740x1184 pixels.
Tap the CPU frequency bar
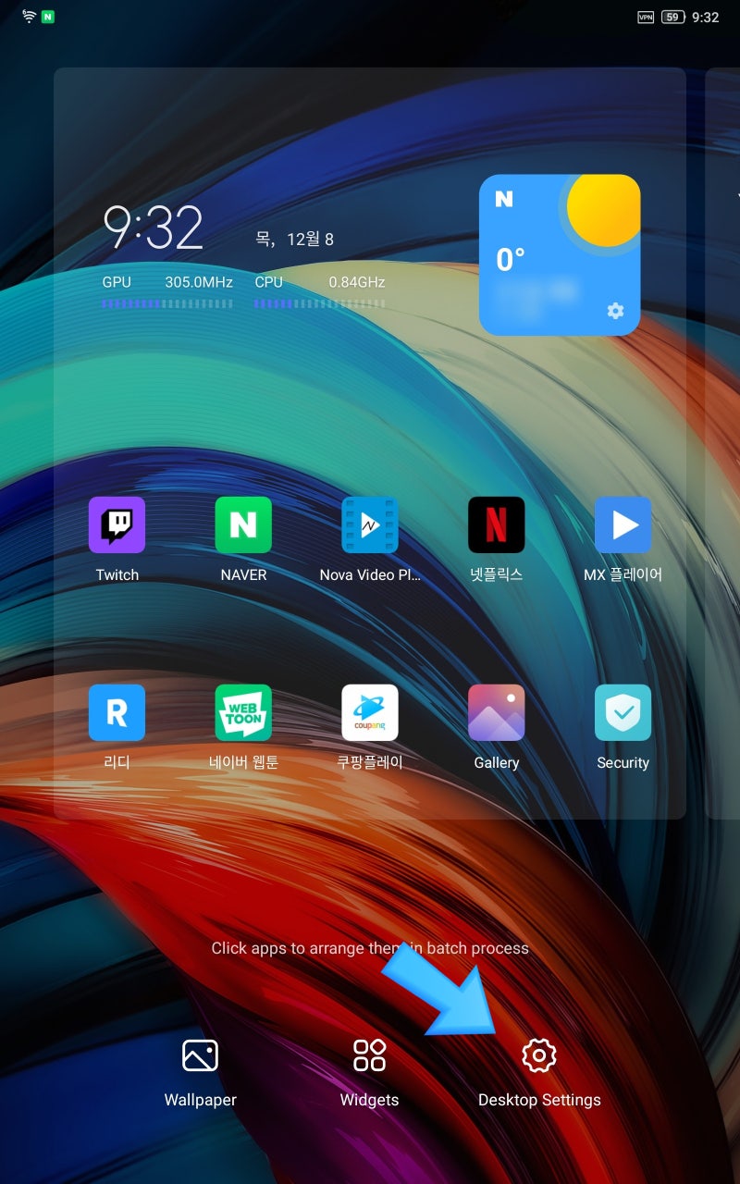coord(320,303)
